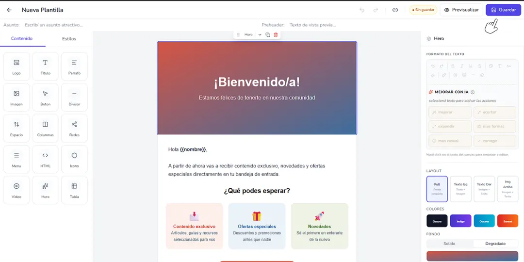Save the template with Guardar

pyautogui.click(x=503, y=10)
